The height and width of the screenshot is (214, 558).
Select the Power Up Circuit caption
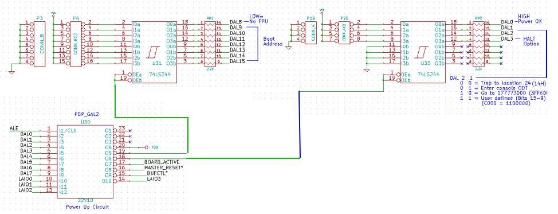[87, 207]
